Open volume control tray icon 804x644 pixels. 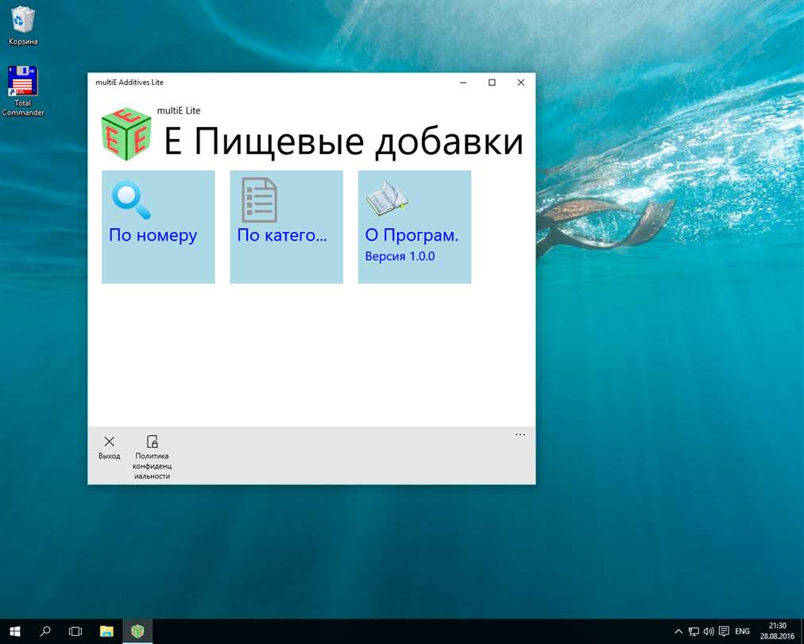(709, 631)
